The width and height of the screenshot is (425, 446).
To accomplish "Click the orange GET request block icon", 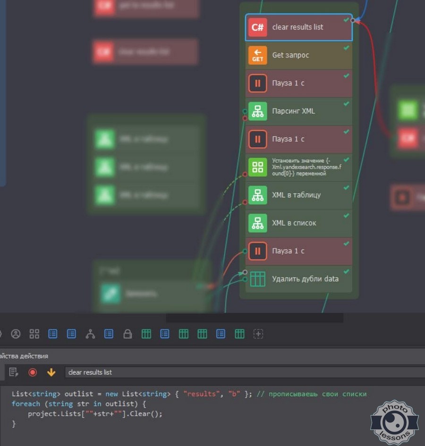I will pos(257,55).
